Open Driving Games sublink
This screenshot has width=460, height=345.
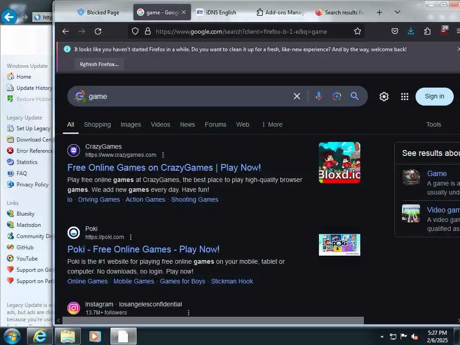(x=99, y=199)
